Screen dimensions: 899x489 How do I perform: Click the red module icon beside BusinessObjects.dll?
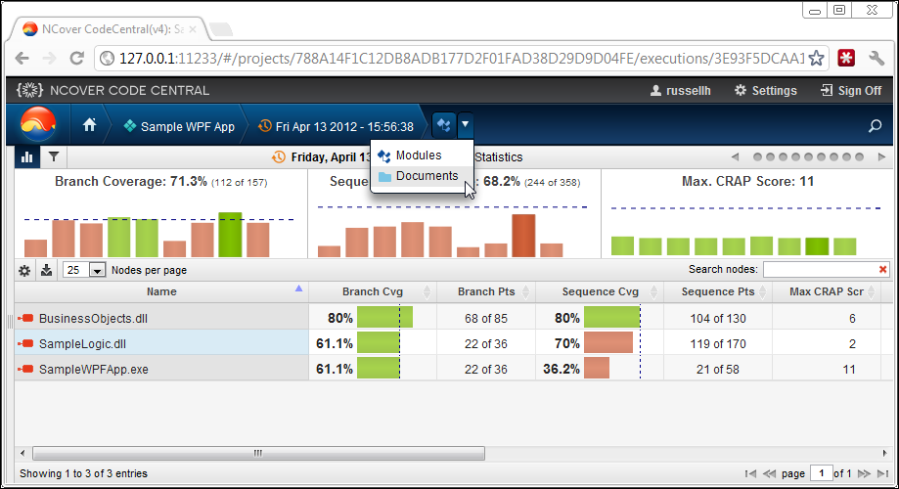pyautogui.click(x=25, y=318)
